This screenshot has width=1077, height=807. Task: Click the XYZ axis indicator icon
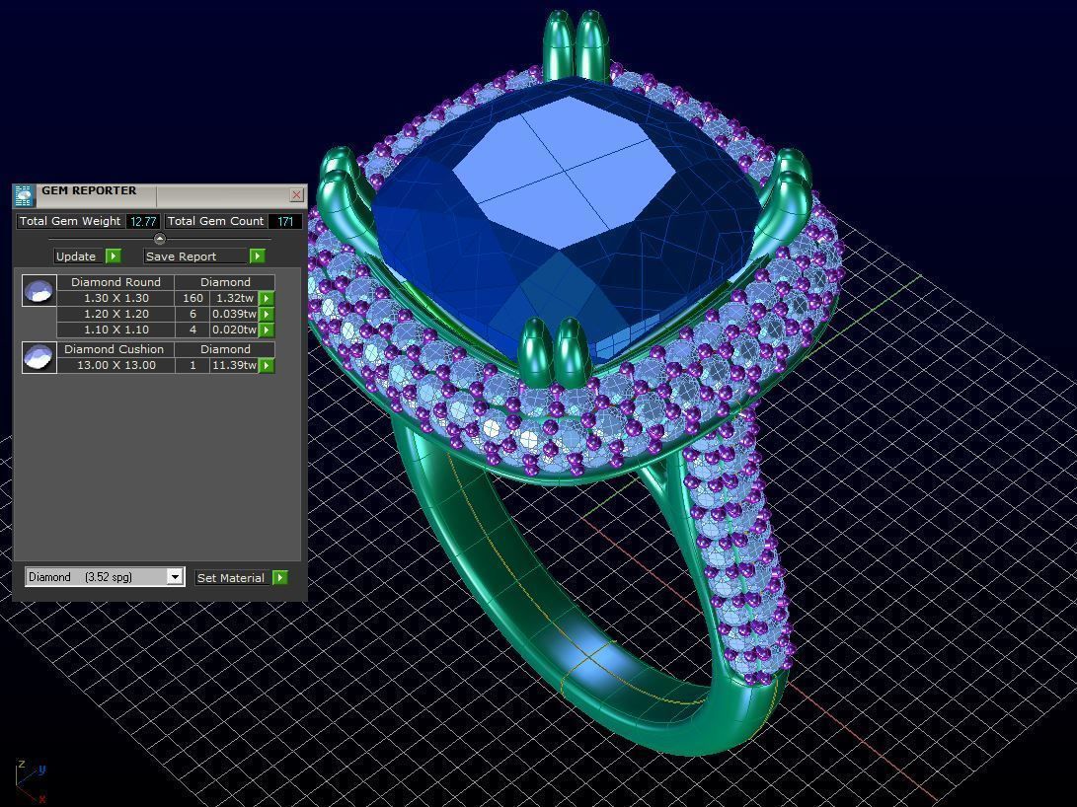(31, 780)
